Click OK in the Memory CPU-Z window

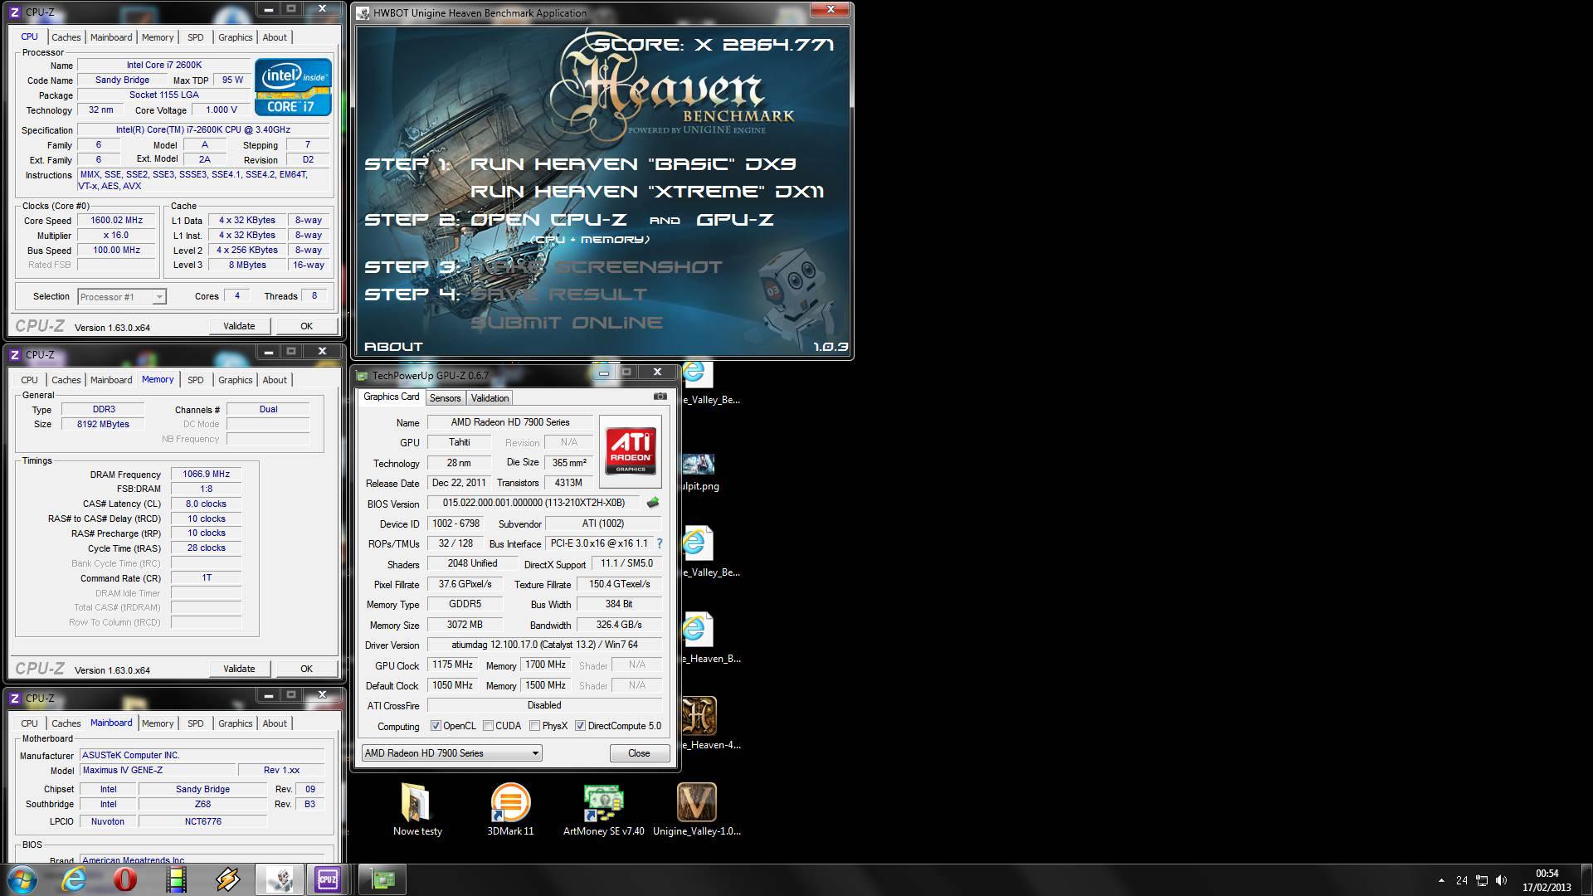pyautogui.click(x=306, y=669)
